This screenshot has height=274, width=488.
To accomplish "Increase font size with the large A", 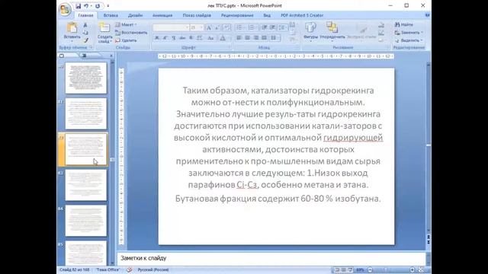I will tap(209, 27).
